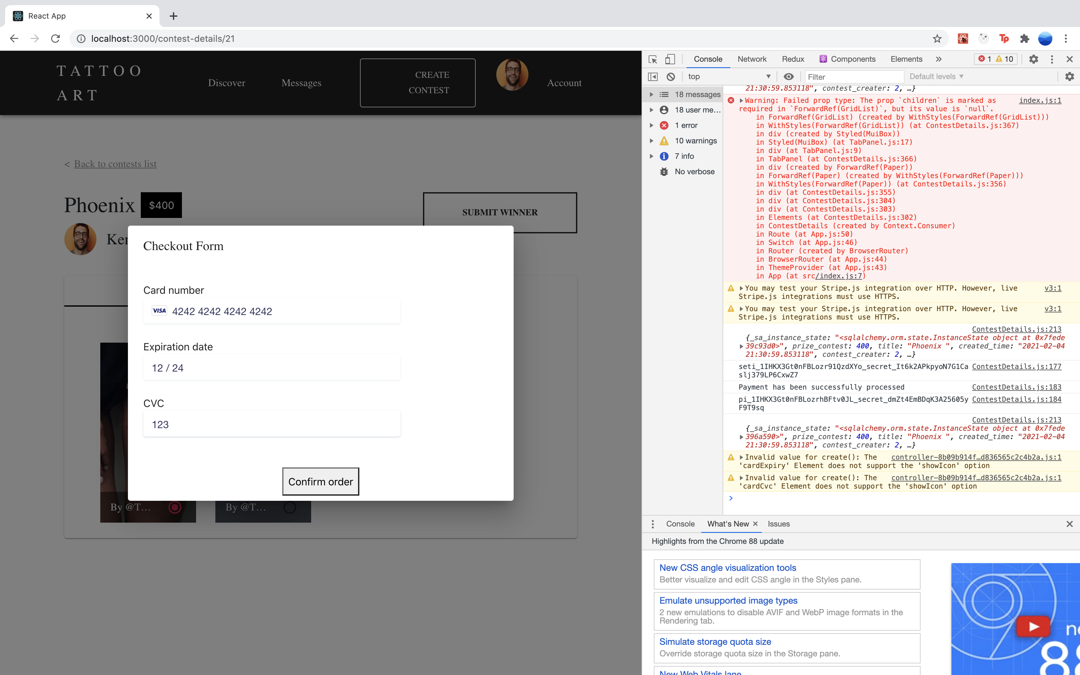Viewport: 1080px width, 675px height.
Task: Open the Issues drawer tab
Action: [x=778, y=524]
